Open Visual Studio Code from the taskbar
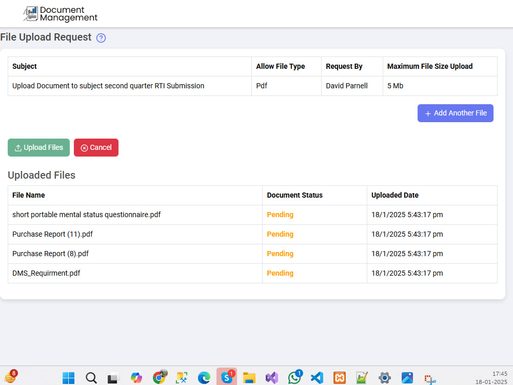This screenshot has width=513, height=385. point(317,378)
